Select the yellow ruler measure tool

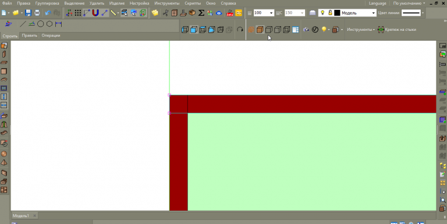[113, 13]
